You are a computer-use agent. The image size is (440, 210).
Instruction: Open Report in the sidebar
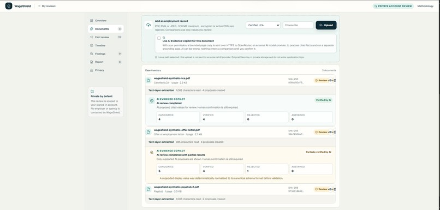[x=105, y=62]
